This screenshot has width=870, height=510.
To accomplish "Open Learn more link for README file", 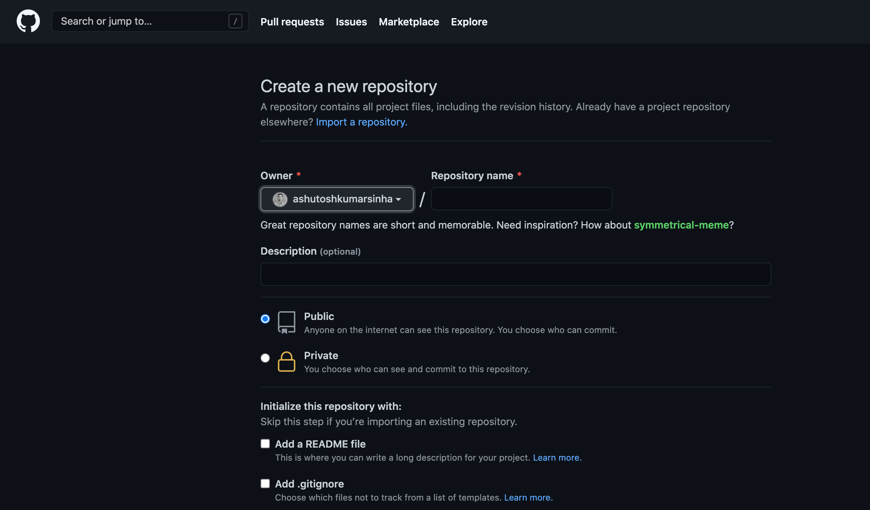I will (557, 457).
